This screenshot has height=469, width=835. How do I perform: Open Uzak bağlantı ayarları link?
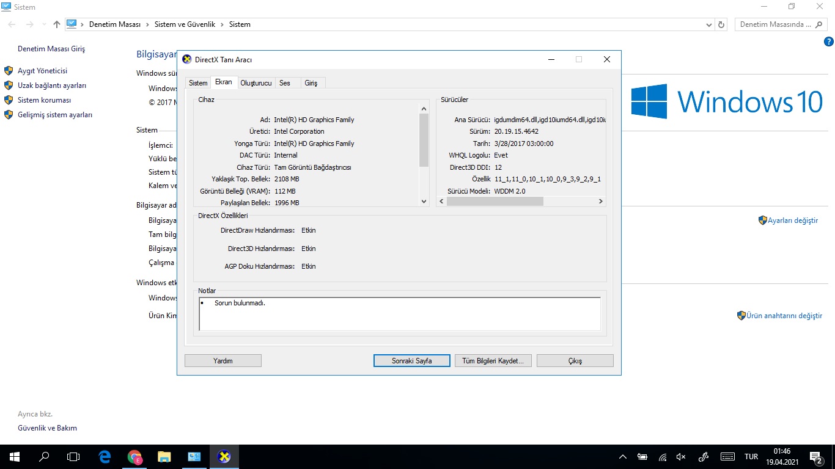tap(52, 85)
